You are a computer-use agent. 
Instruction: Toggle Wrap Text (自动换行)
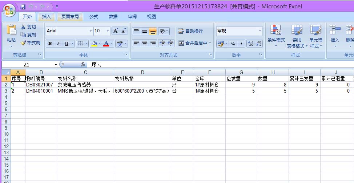190,31
